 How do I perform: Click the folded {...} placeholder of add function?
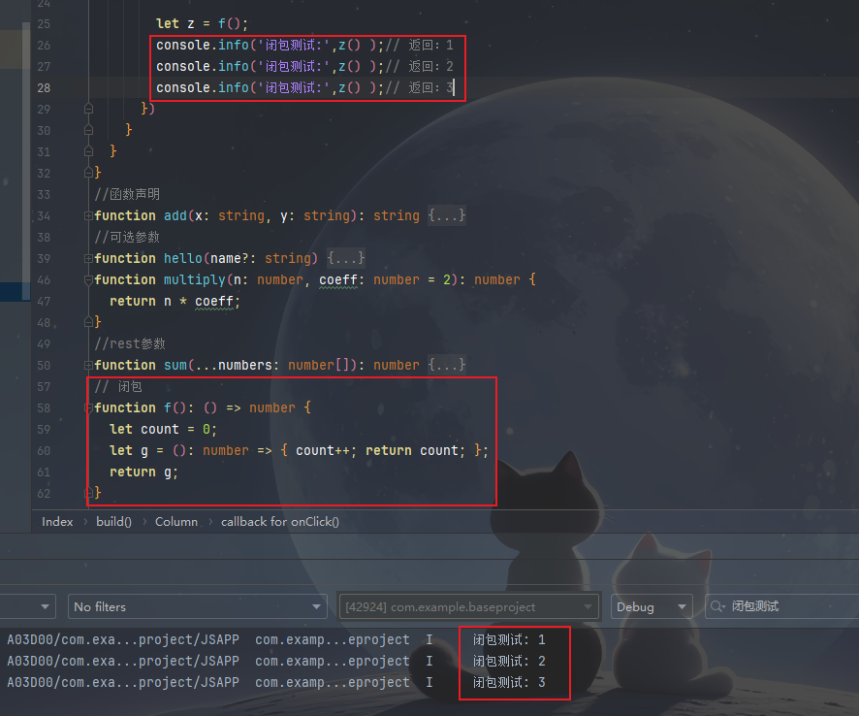(447, 215)
